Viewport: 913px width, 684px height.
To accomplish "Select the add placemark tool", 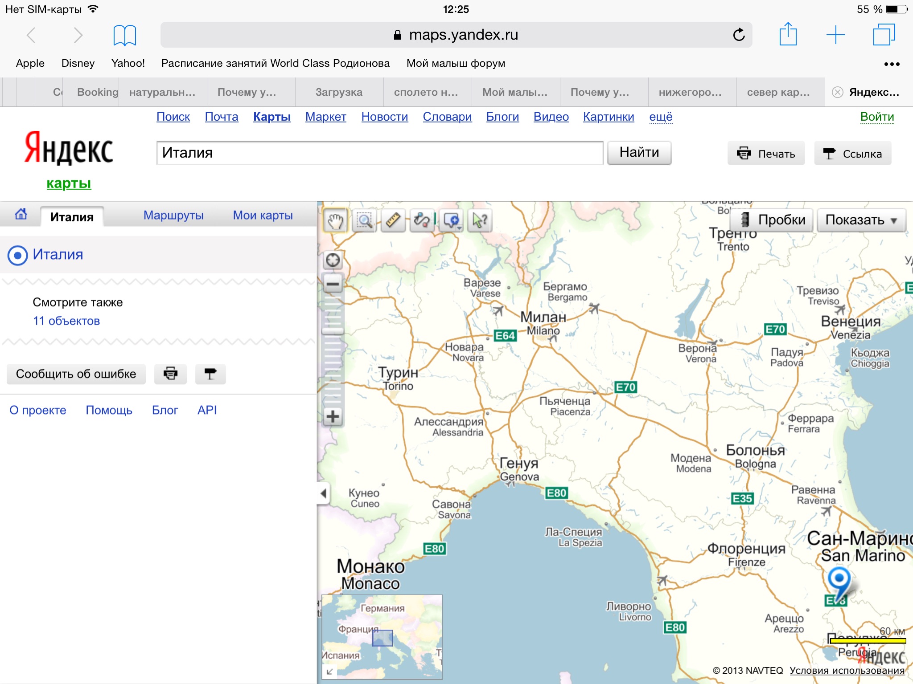I will pos(451,220).
